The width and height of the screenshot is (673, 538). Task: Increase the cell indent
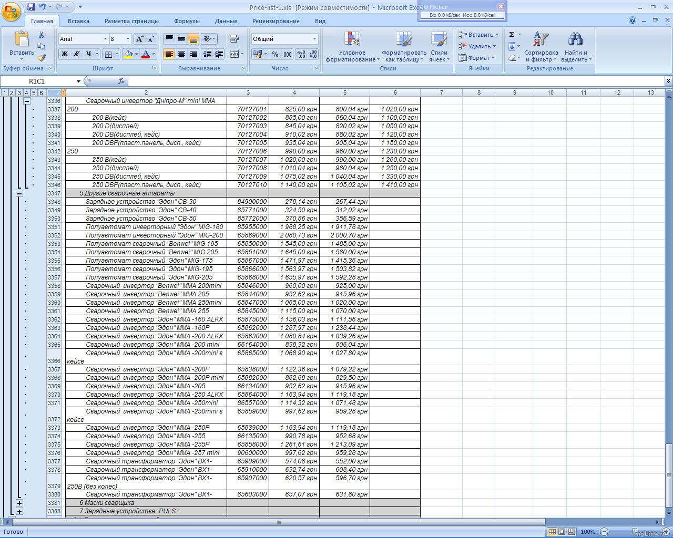[x=219, y=54]
